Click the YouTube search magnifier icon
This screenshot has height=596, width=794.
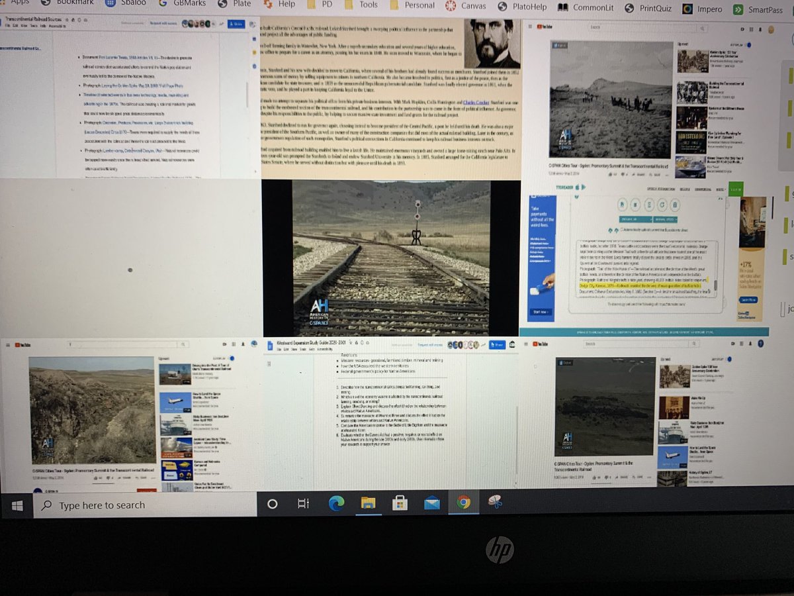coord(703,28)
